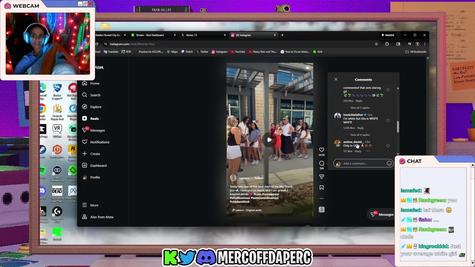Click Create in Instagram sidebar
Viewport: 475px width, 267px height.
pos(91,154)
